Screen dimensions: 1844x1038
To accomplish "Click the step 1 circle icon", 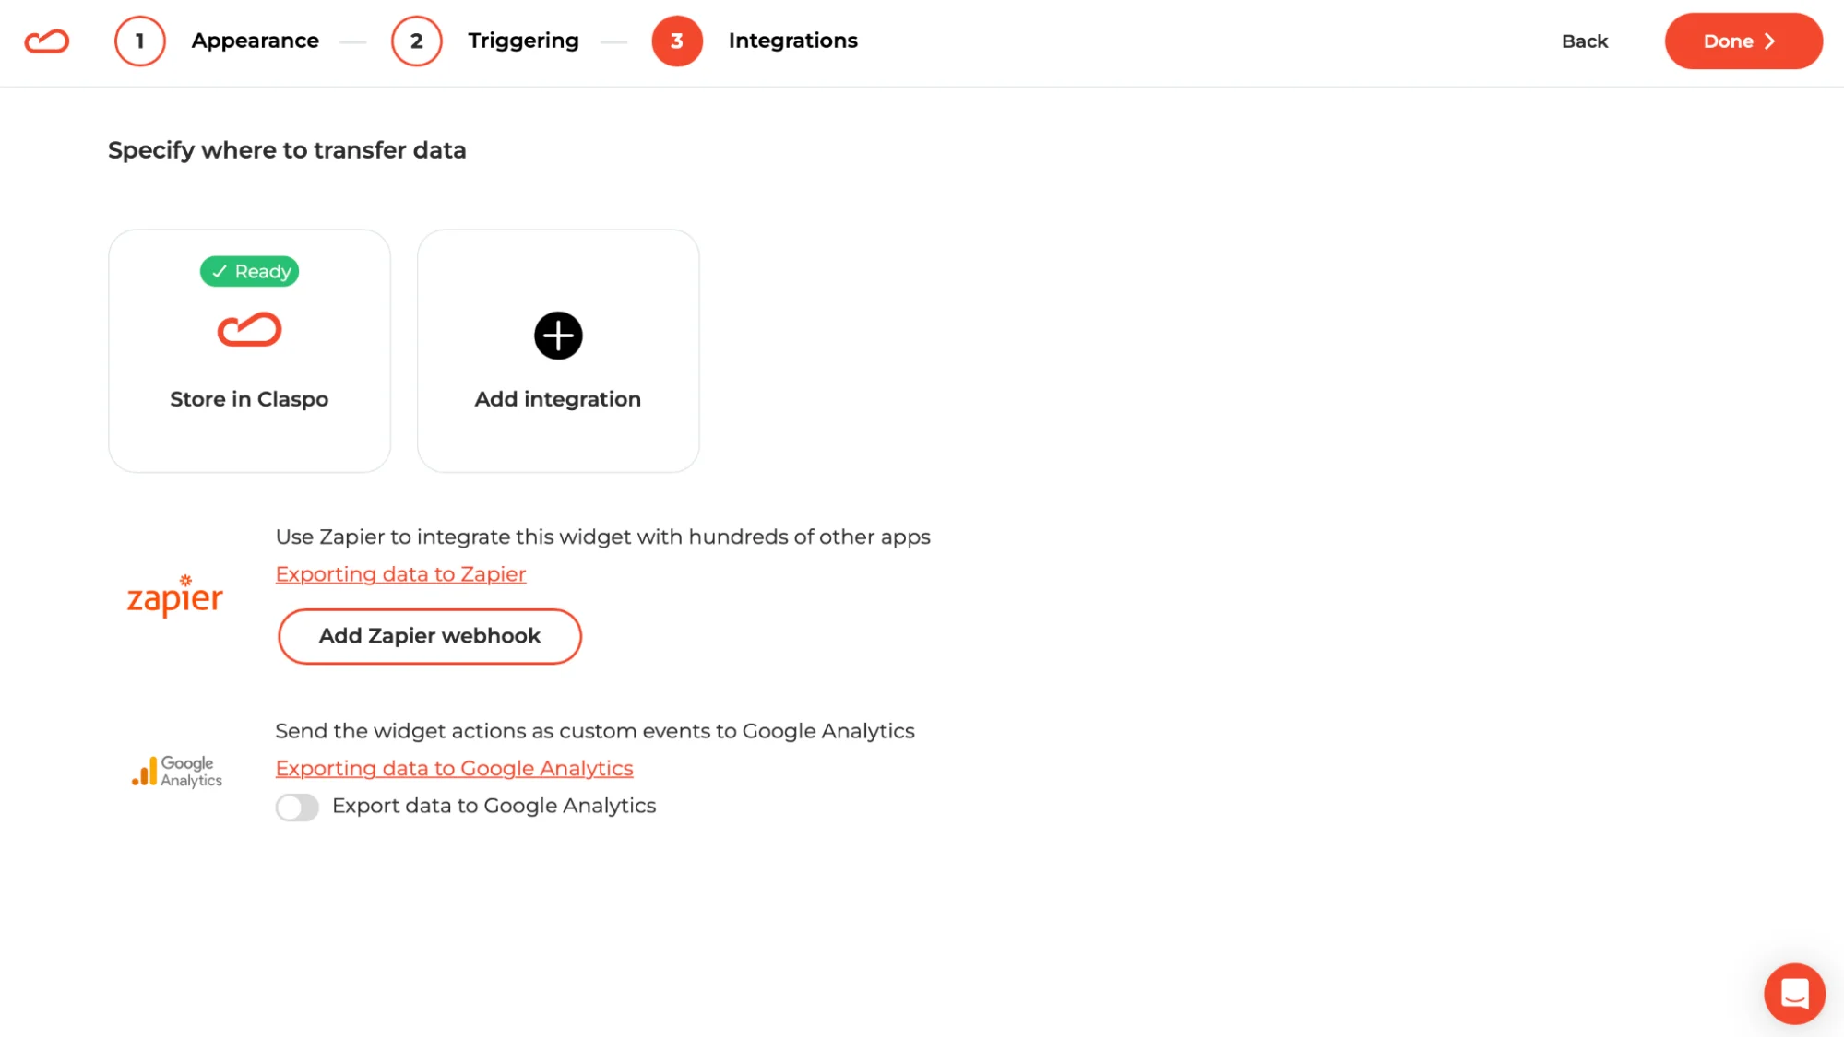I will click(140, 41).
